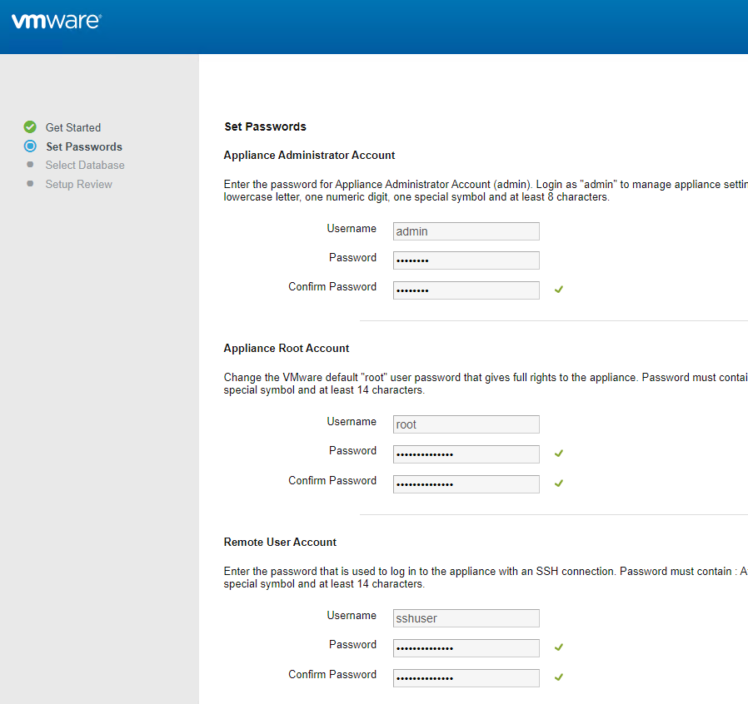Screen dimensions: 748x704
Task: Go to the Select Database step
Action: pos(85,165)
